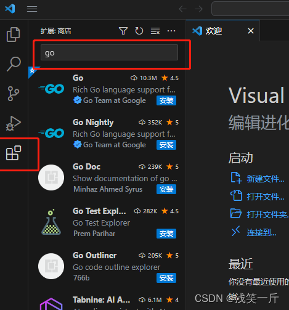Image resolution: width=289 pixels, height=310 pixels.
Task: Refresh the extensions list
Action: pos(139,31)
